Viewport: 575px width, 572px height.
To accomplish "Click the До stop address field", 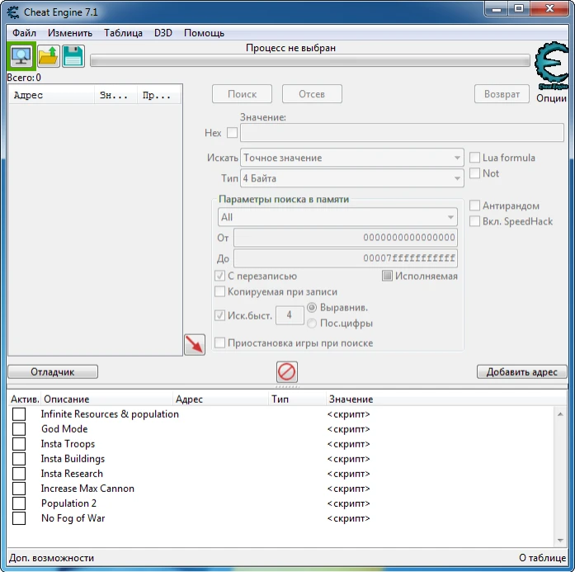I will click(x=346, y=258).
